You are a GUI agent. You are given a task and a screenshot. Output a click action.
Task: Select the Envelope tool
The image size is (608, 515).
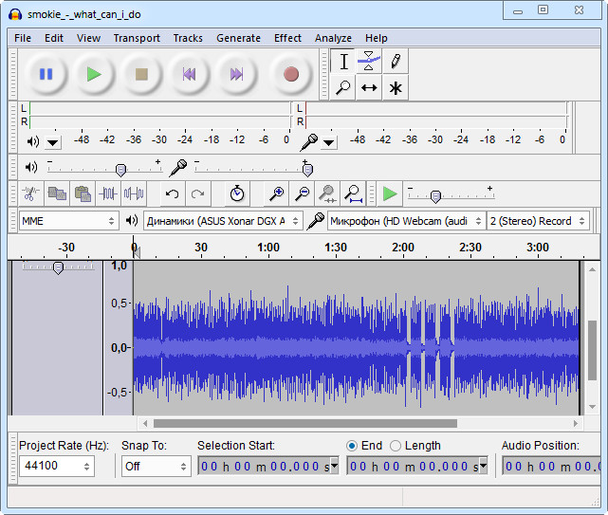tap(369, 62)
